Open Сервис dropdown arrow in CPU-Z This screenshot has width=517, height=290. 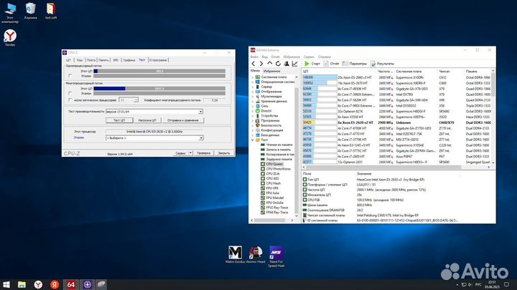pos(190,153)
